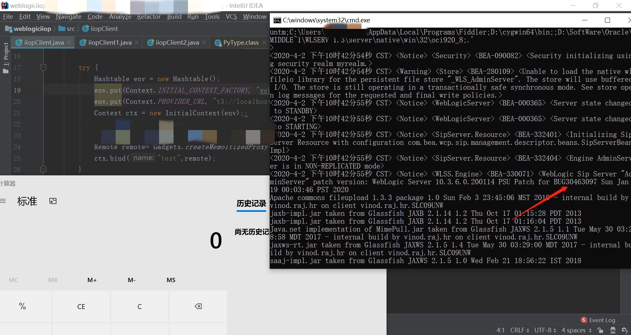Open the Edit menu

pyautogui.click(x=25, y=16)
